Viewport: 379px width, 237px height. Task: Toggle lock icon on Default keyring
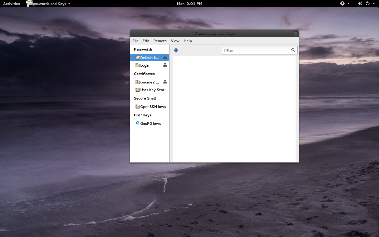165,57
